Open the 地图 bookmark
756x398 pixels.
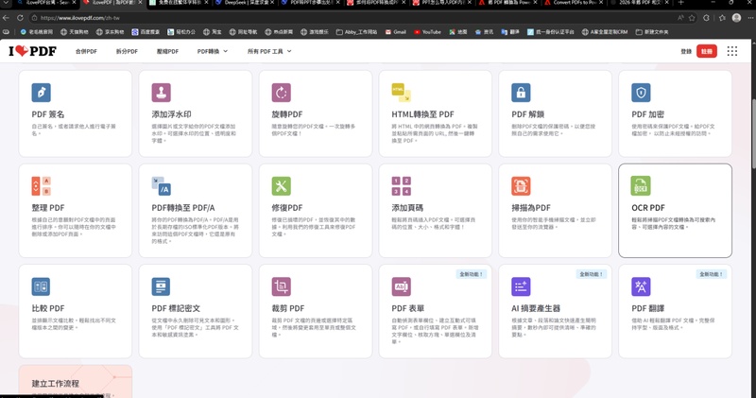pos(458,32)
